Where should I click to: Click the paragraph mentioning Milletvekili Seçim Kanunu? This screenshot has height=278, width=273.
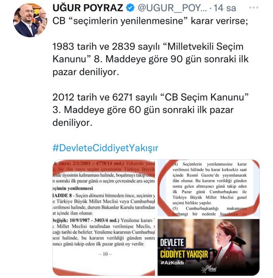point(151,59)
